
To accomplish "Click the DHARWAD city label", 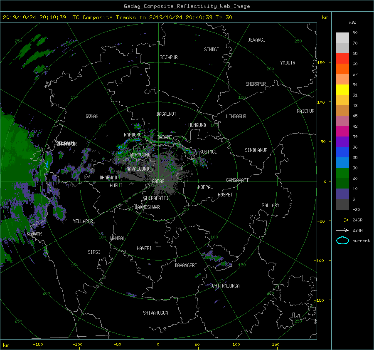I will click(108, 178).
